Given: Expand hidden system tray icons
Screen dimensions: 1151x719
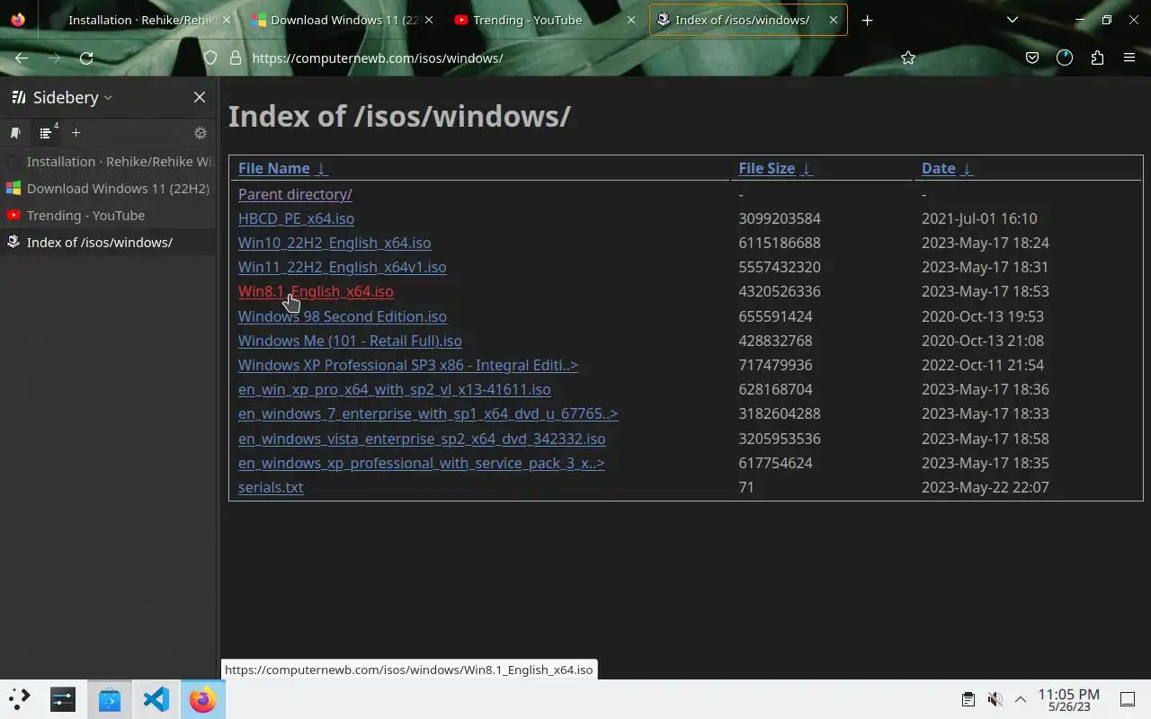Looking at the screenshot, I should coord(1021,699).
